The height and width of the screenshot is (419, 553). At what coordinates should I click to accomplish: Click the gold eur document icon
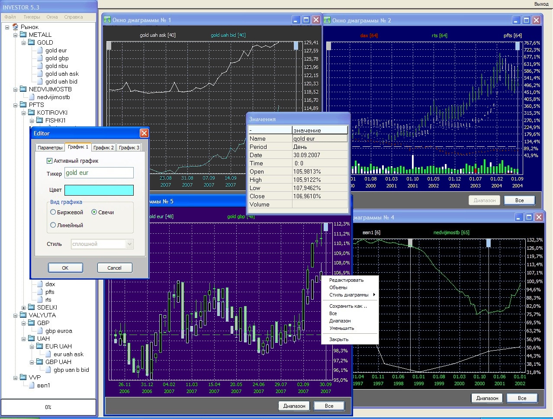pyautogui.click(x=40, y=51)
